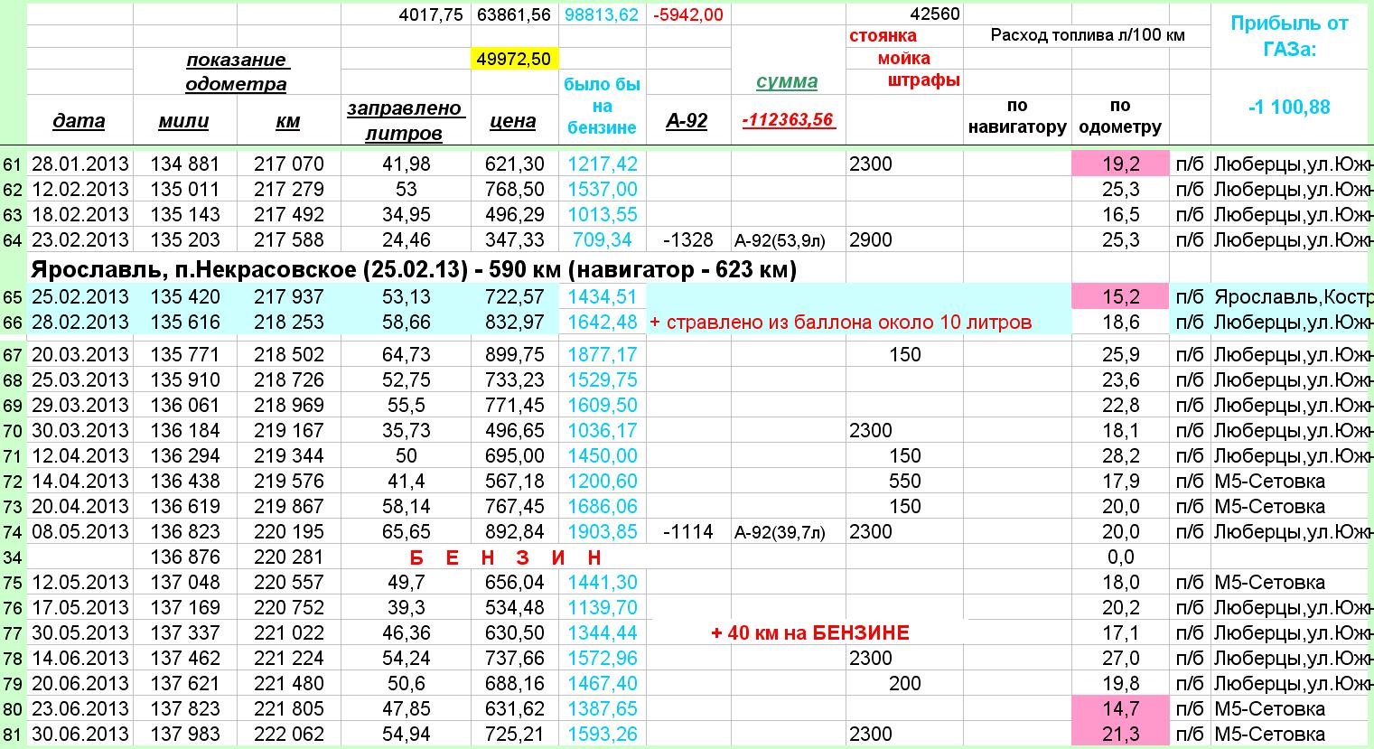Click the consumption cell 27,0
Image resolution: width=1374 pixels, height=749 pixels.
point(1120,658)
